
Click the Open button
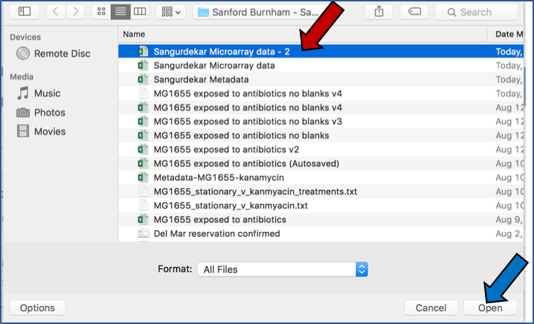coord(490,307)
